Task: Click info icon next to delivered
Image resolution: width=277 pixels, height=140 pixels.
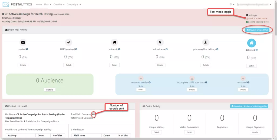Action: click(256, 50)
